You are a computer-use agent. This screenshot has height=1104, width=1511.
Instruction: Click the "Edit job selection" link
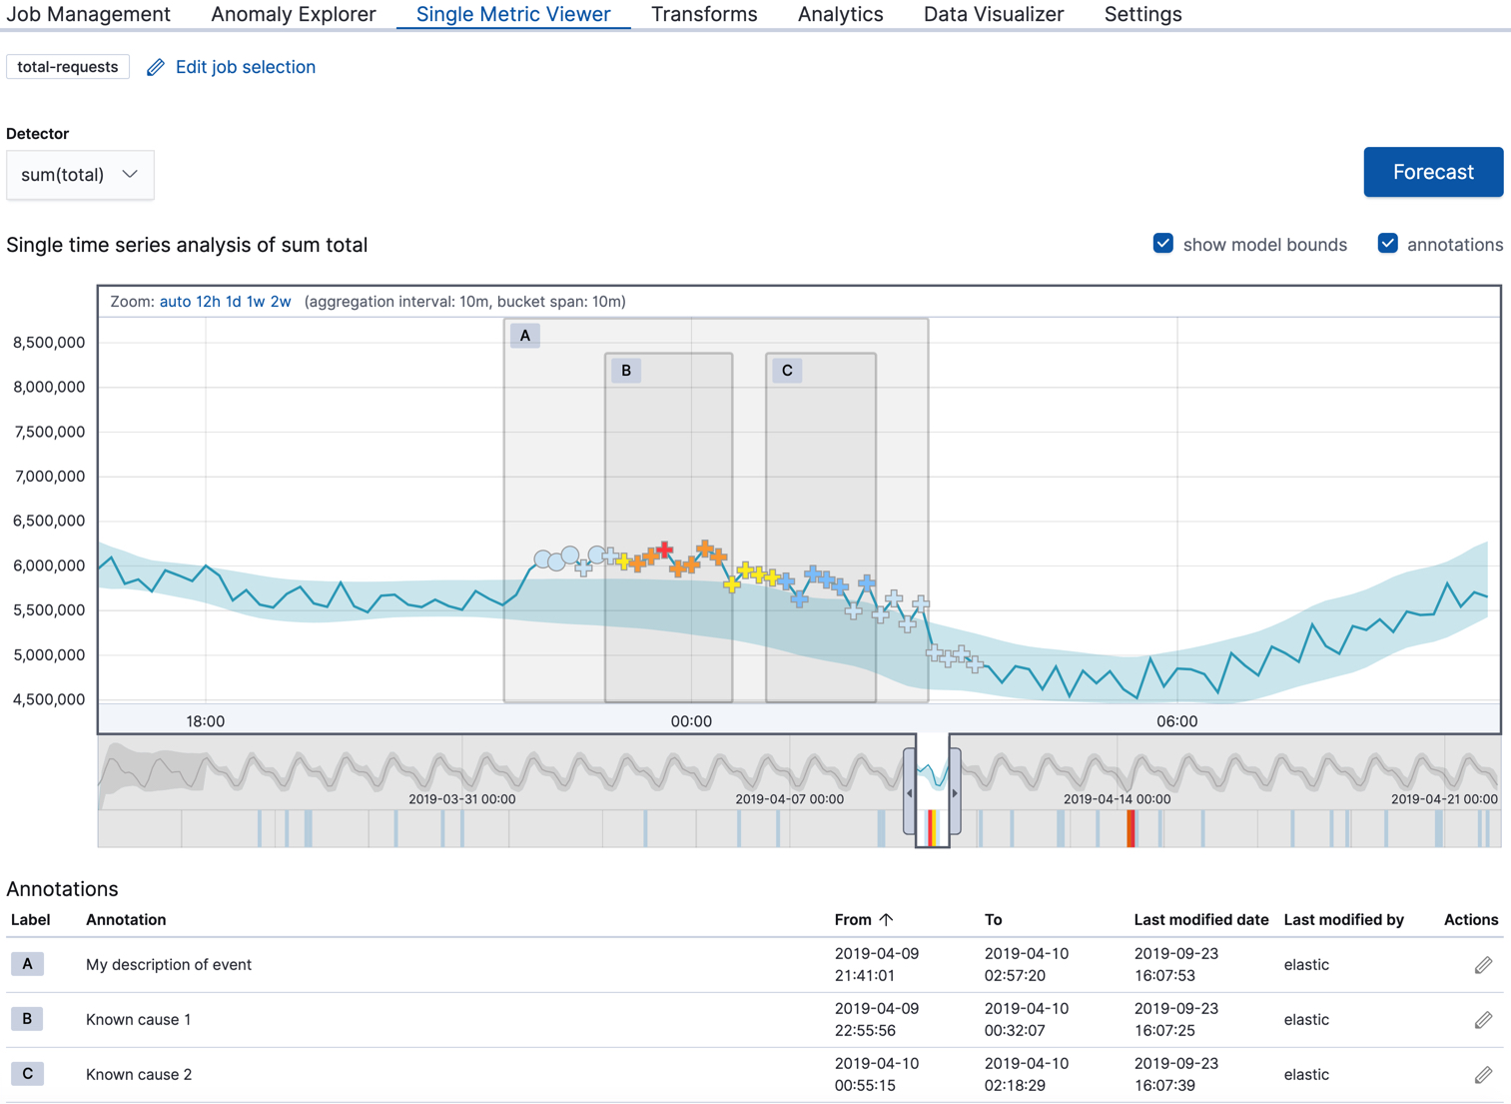[245, 67]
